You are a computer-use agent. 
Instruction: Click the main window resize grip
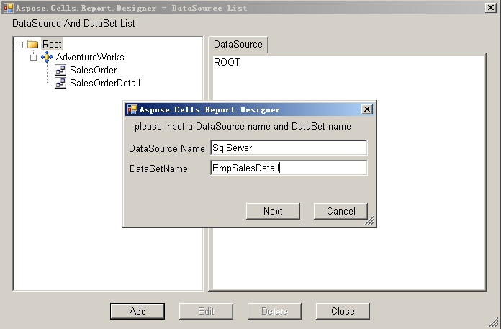495,323
